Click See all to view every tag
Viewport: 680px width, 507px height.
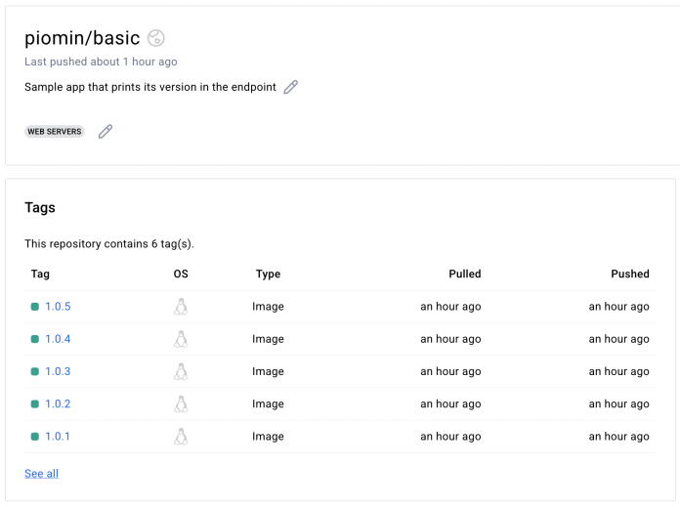41,474
